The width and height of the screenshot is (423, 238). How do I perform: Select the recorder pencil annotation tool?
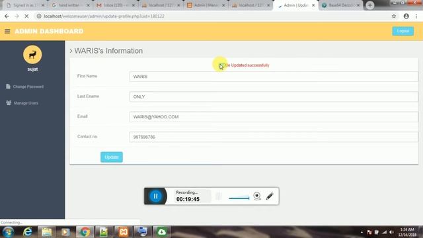point(270,196)
